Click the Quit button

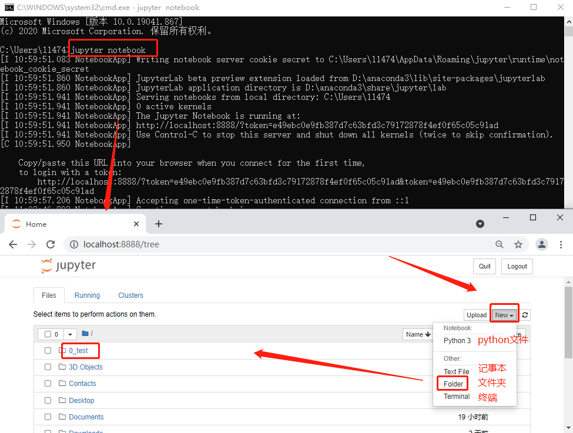(x=485, y=266)
